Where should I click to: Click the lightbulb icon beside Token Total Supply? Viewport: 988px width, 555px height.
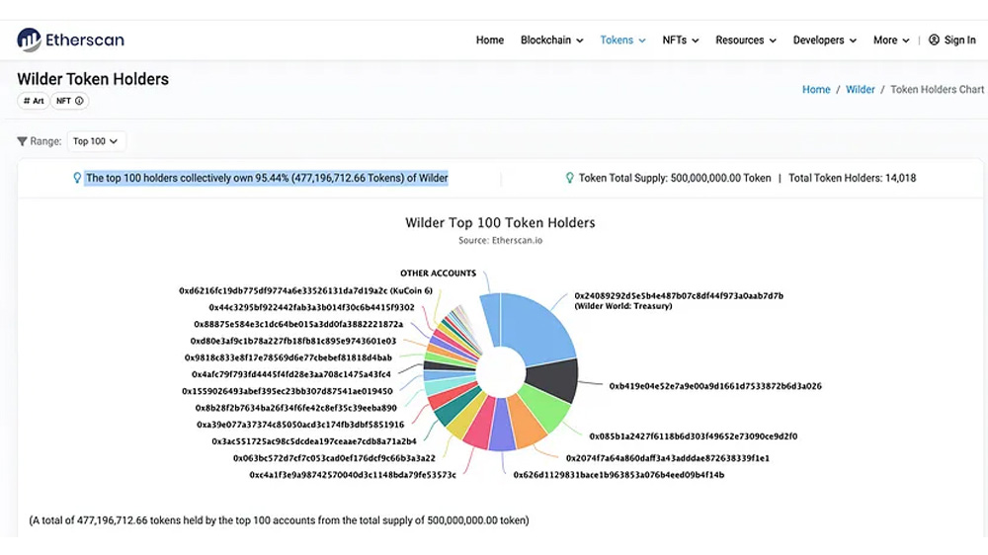(570, 178)
